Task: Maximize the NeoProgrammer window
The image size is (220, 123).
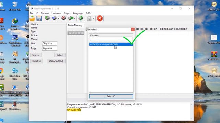Action: 181,8
